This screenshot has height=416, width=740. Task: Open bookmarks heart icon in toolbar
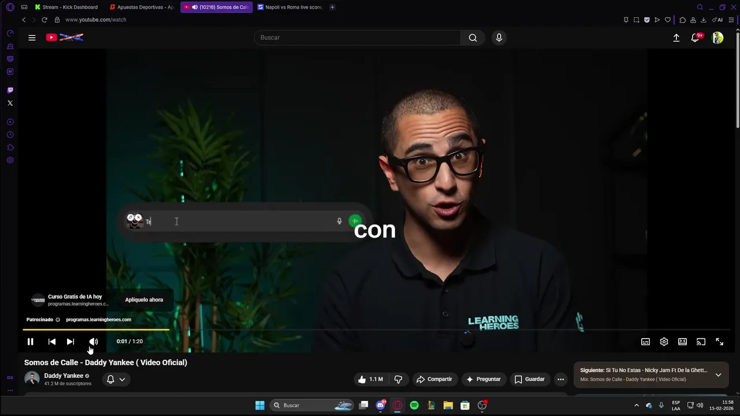(x=668, y=20)
